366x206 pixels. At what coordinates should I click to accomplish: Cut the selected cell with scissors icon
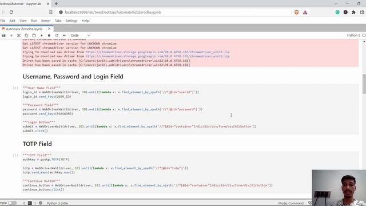19,35
